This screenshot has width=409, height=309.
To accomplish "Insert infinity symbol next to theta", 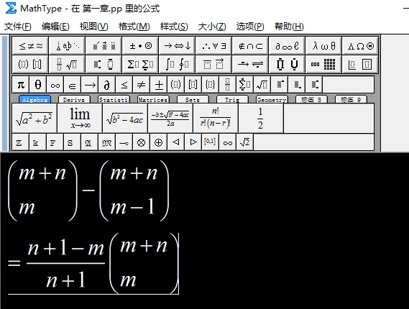I will [x=55, y=85].
